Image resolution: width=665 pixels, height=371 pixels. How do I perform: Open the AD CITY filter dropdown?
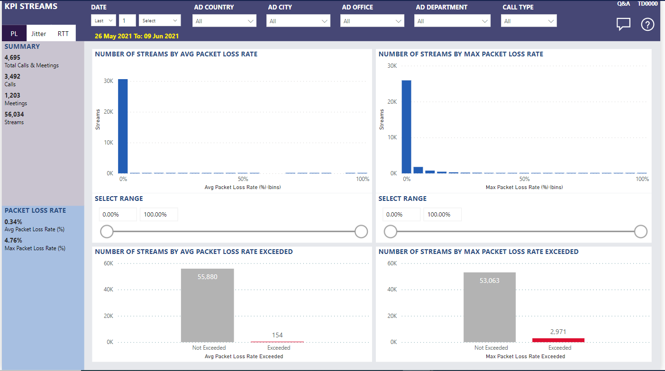(x=298, y=20)
